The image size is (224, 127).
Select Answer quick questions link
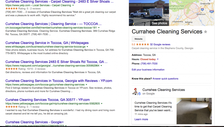[165, 79]
